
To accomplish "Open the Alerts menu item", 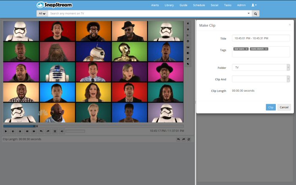I will click(155, 5).
